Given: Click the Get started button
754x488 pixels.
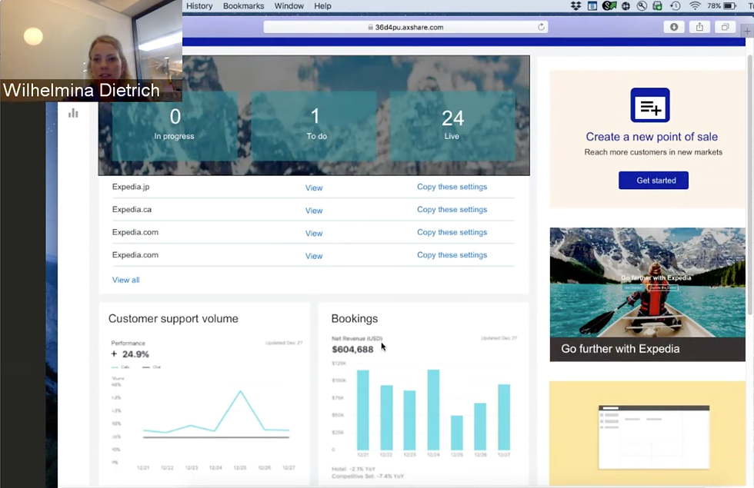Looking at the screenshot, I should point(653,180).
